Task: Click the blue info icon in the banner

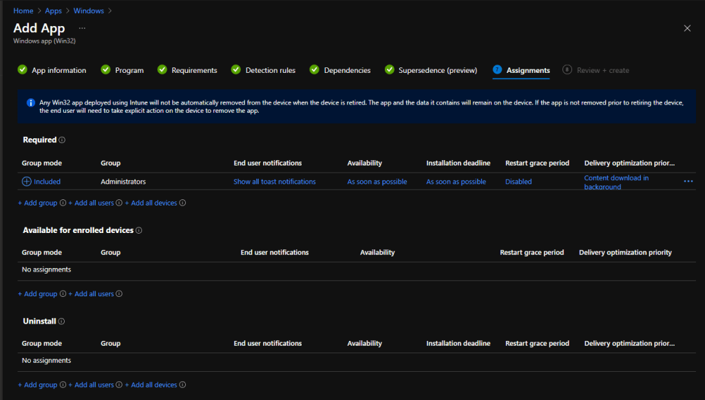Action: [x=30, y=103]
